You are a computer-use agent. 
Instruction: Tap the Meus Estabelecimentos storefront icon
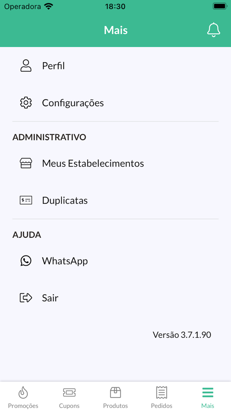coord(26,163)
